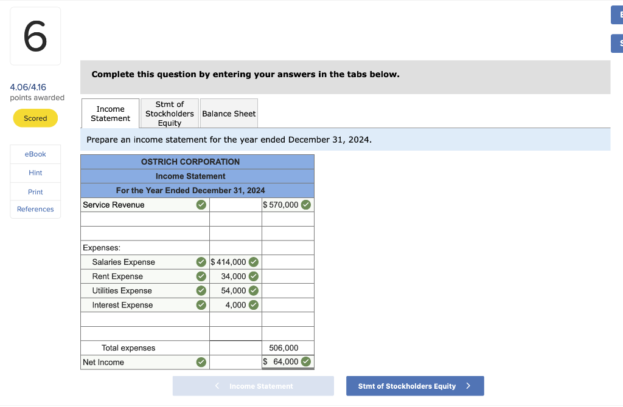Select the Income Statement tab
Screen dimensions: 623x407
pos(110,113)
